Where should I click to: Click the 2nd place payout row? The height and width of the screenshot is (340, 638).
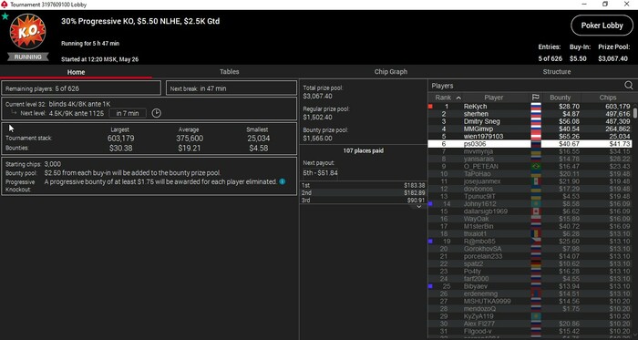pos(363,192)
